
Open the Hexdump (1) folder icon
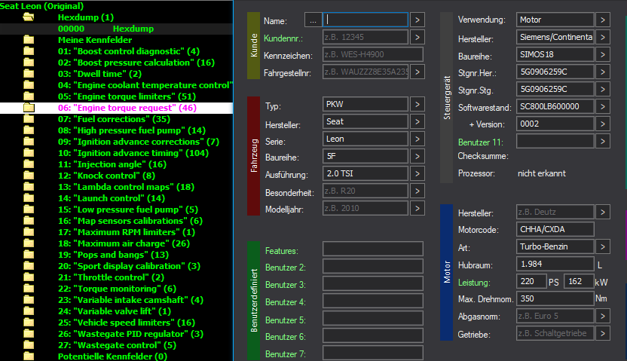(29, 17)
